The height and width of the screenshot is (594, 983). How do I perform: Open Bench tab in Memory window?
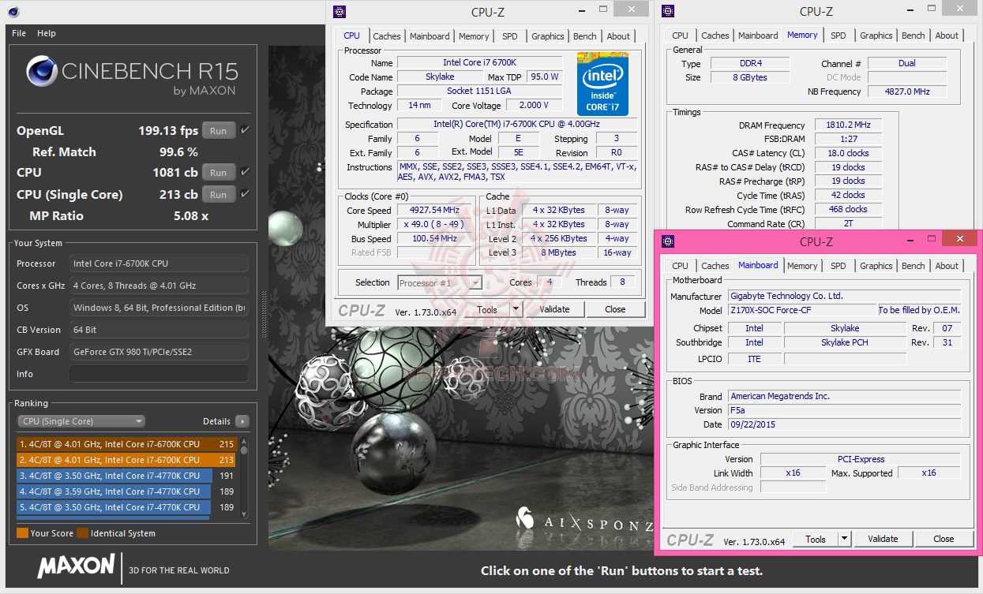[914, 35]
